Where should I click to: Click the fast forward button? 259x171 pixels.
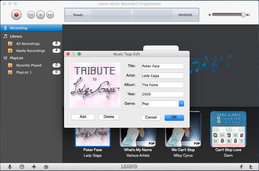[x=50, y=15]
